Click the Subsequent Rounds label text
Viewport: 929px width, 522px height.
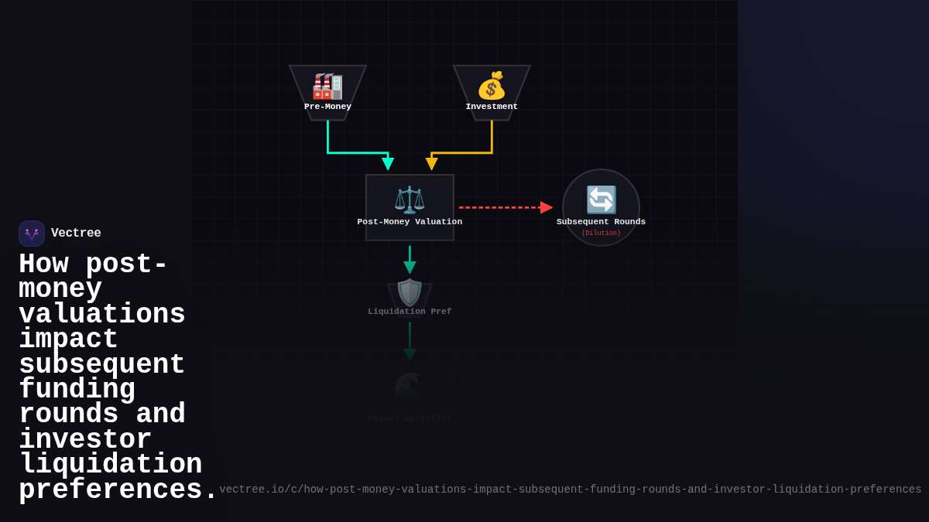coord(601,222)
